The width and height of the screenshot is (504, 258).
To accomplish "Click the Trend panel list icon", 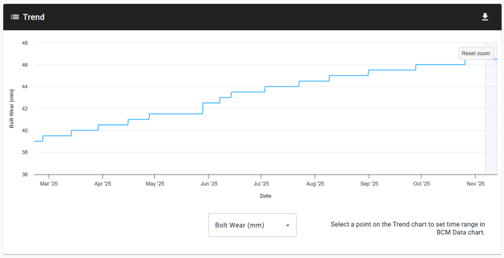I will pos(15,17).
